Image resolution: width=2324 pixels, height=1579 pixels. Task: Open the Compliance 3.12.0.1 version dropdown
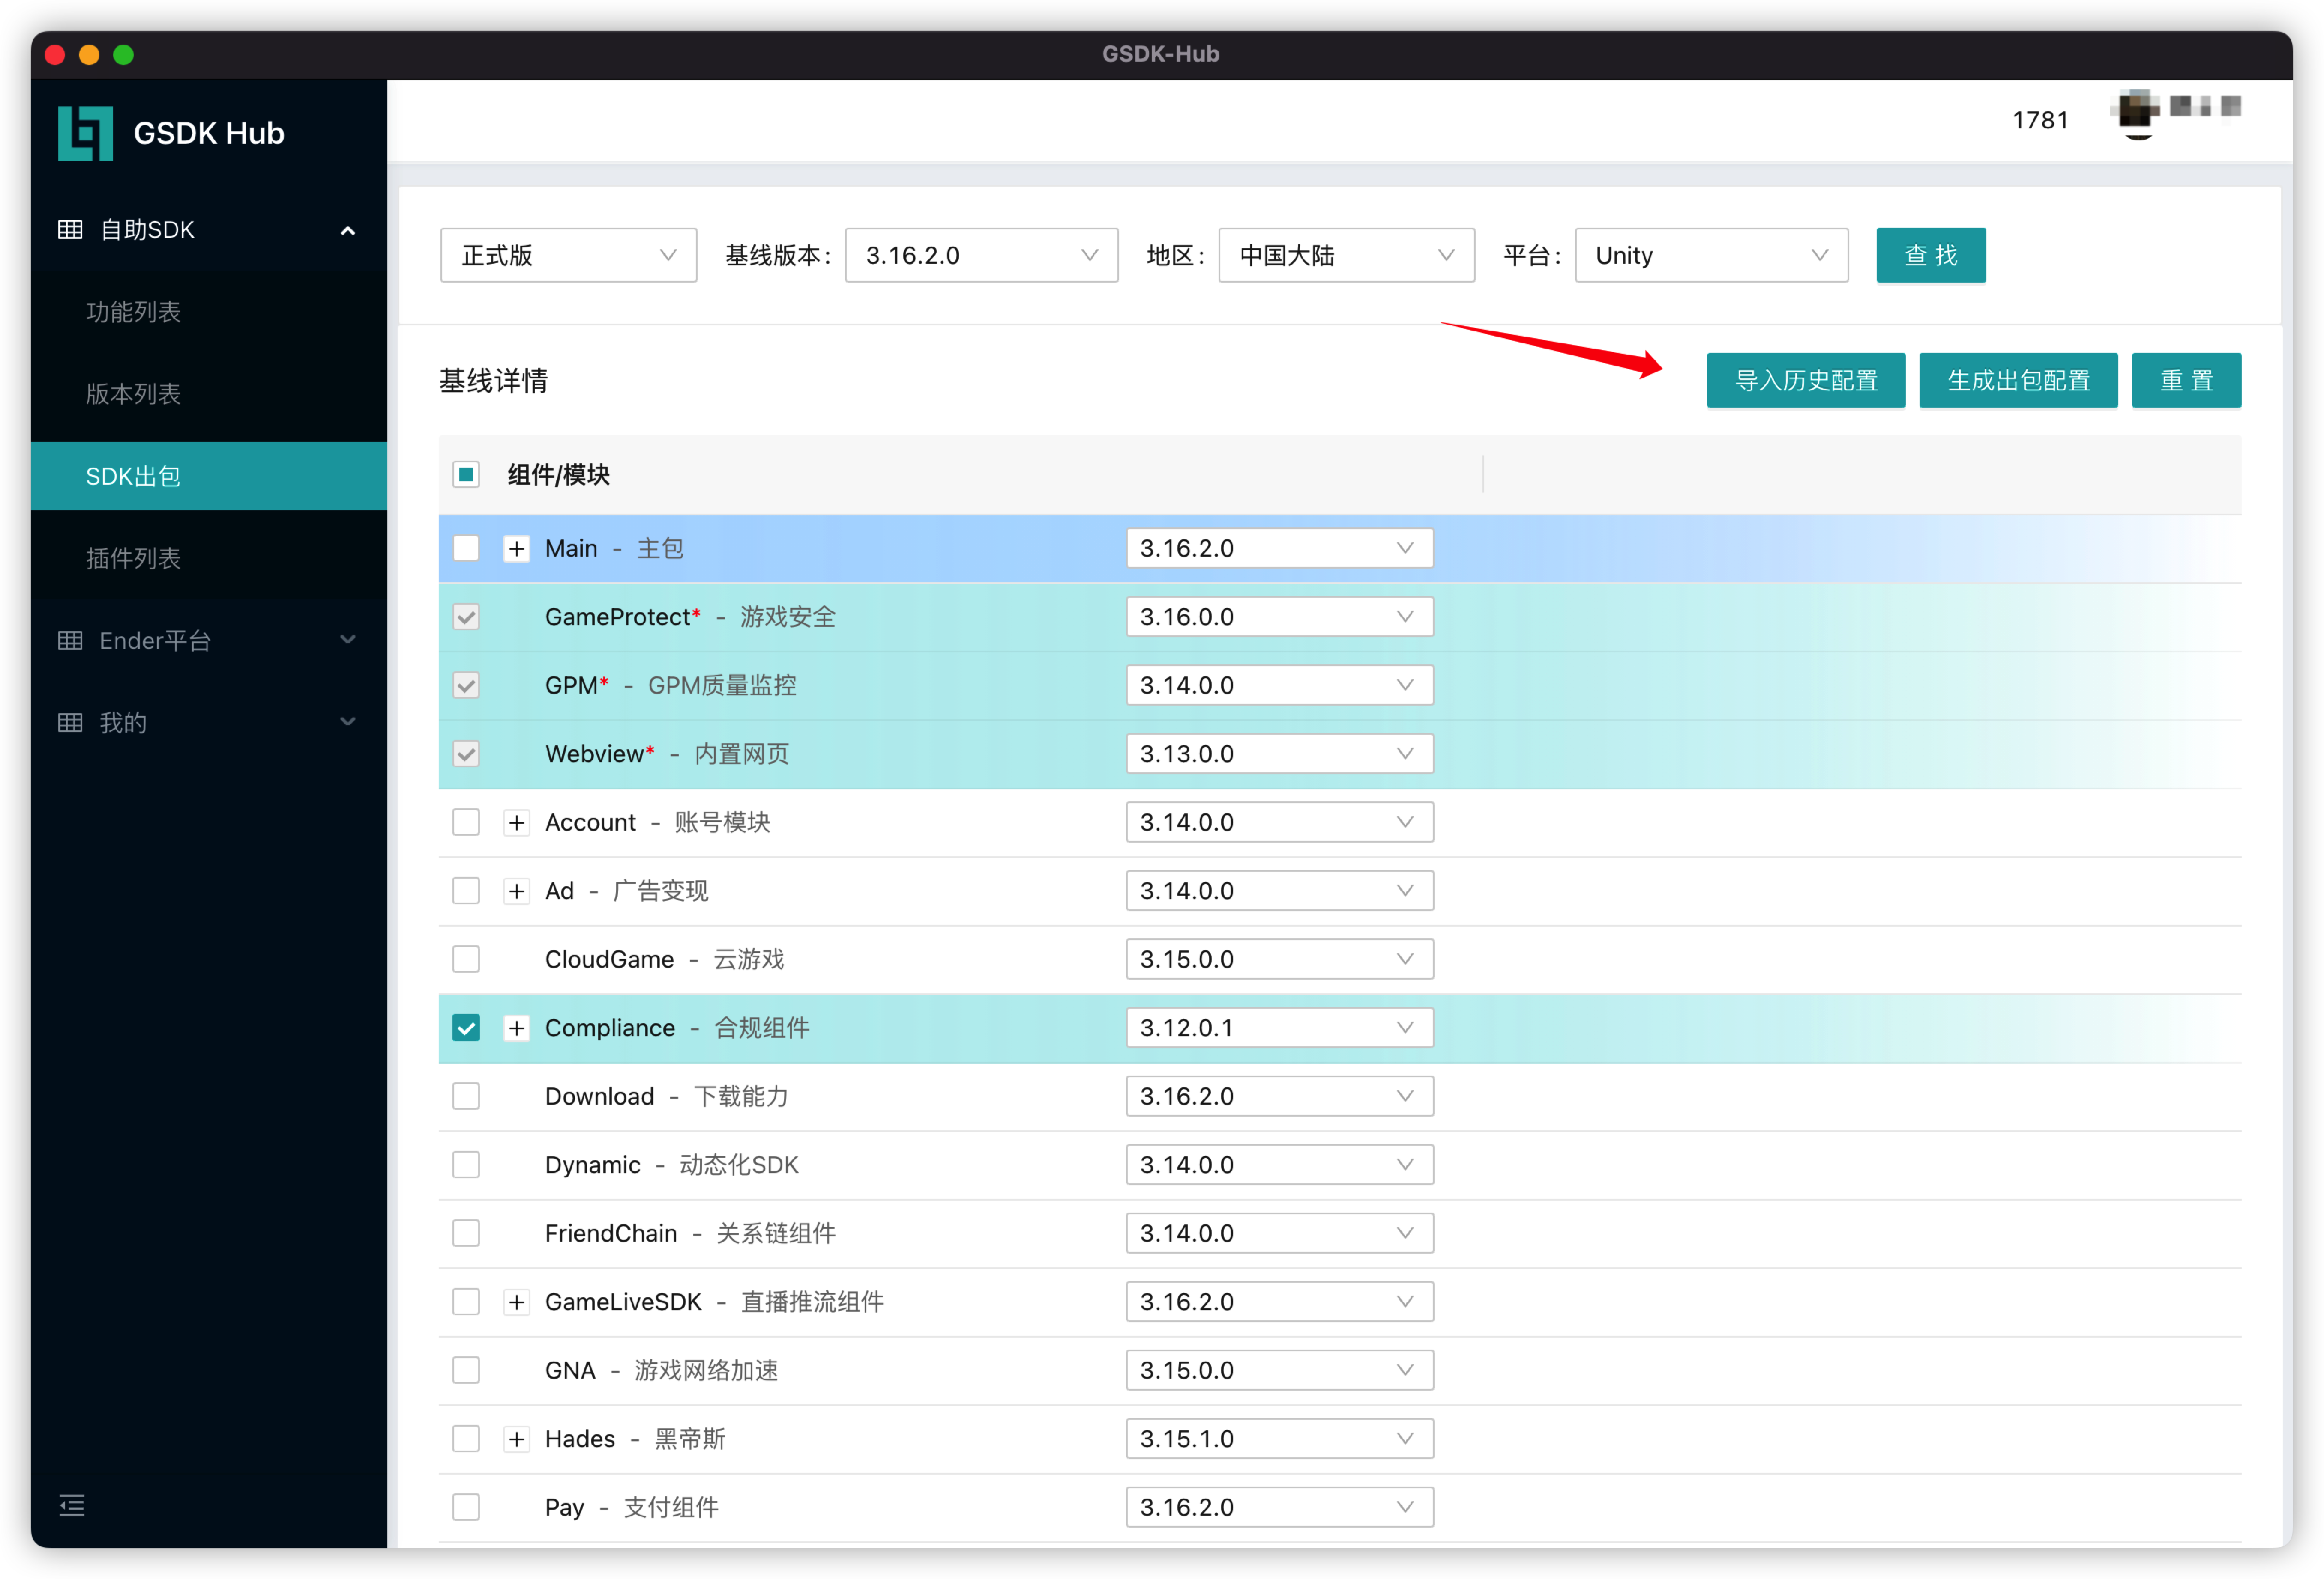1279,1028
